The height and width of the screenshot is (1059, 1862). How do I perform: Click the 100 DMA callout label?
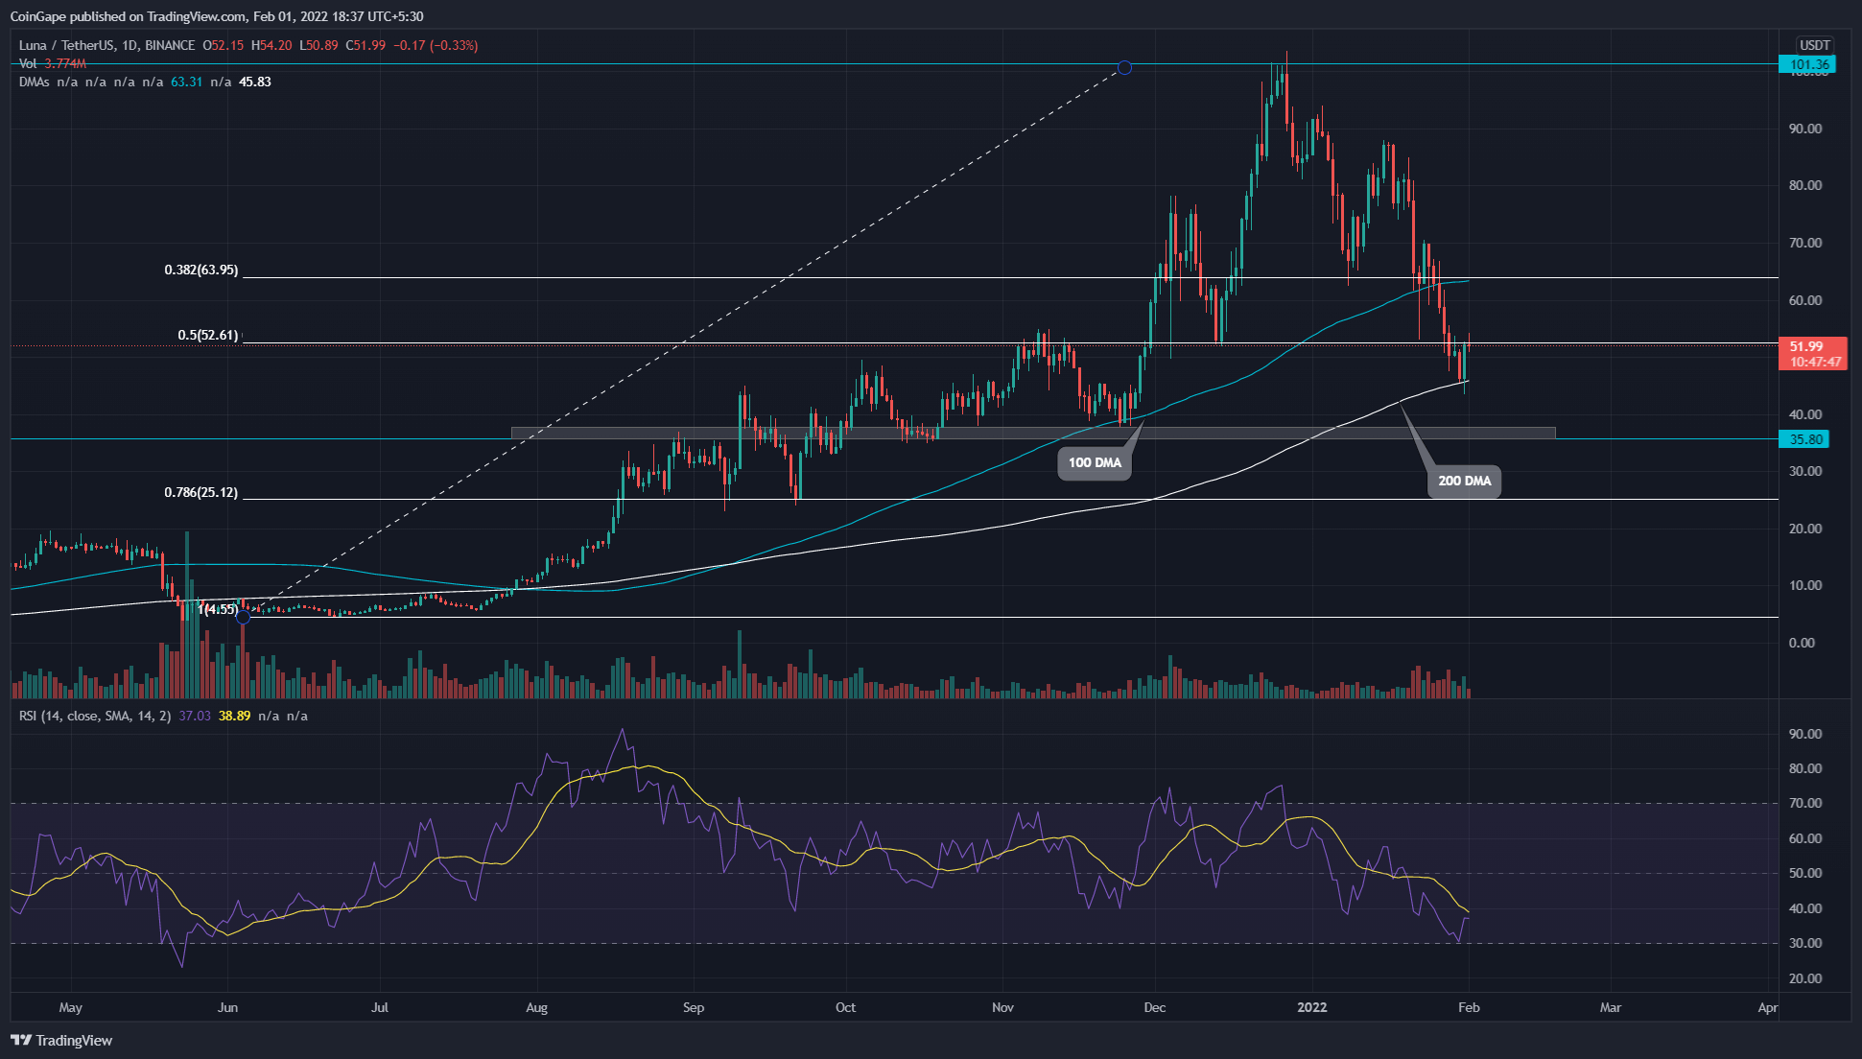(x=1094, y=462)
